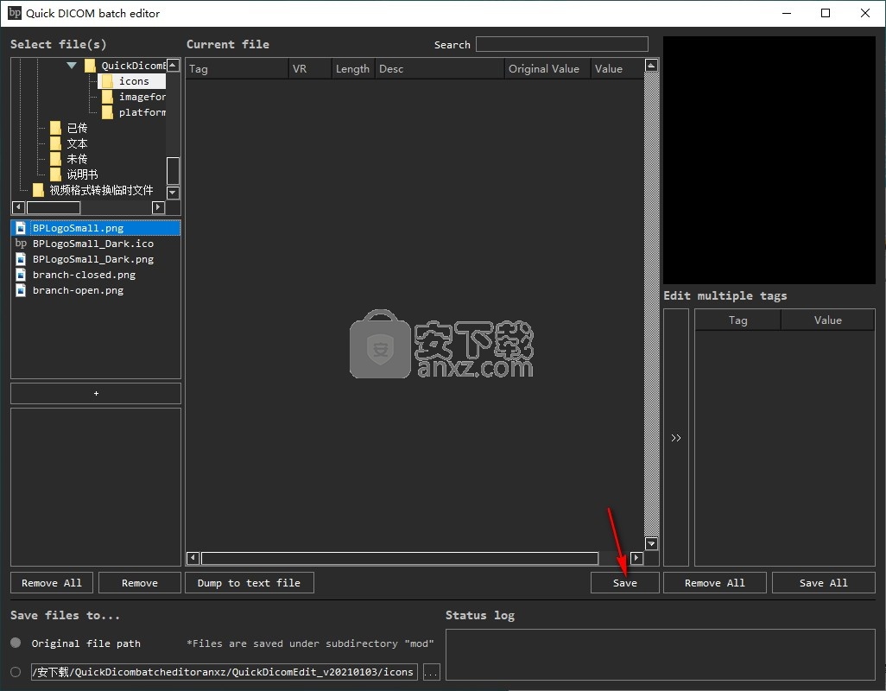The height and width of the screenshot is (691, 886).
Task: Click the VR column header
Action: pos(310,69)
